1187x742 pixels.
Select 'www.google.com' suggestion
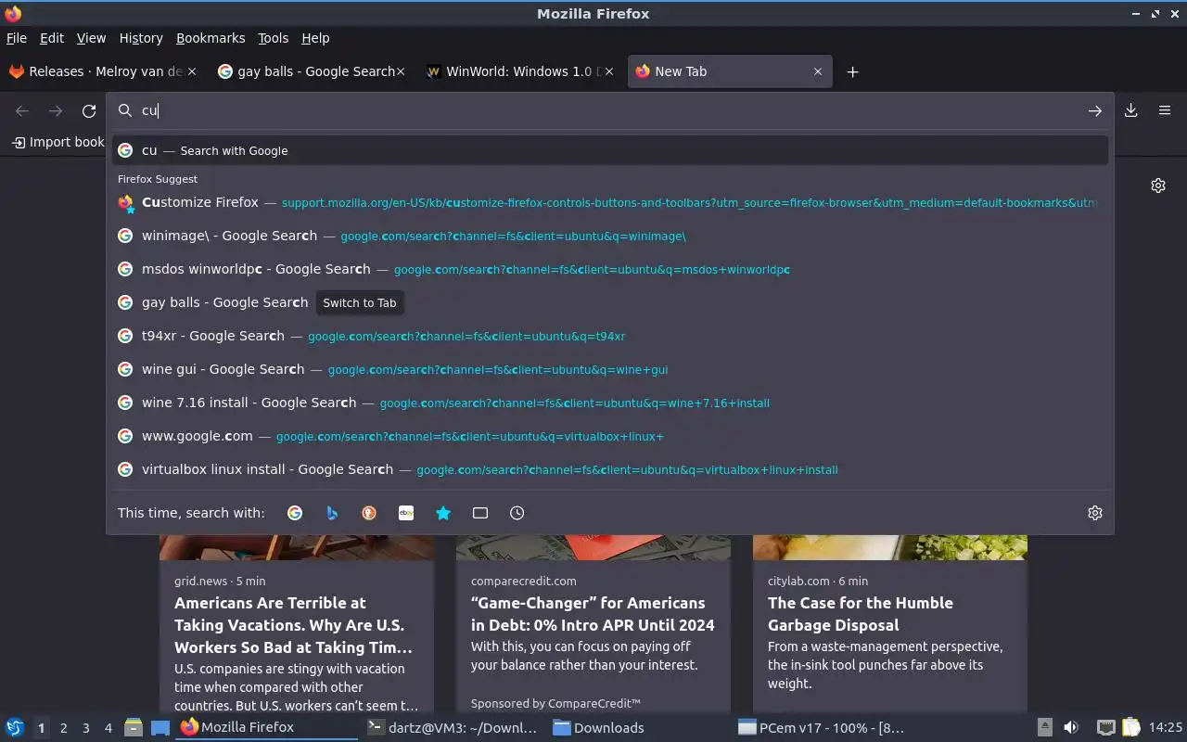610,436
